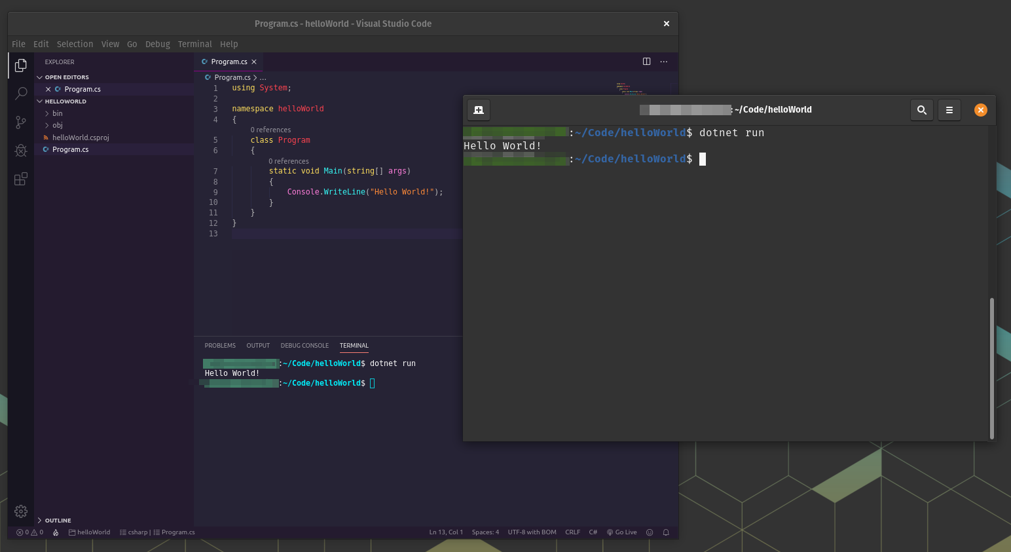Screen dimensions: 1011x552
Task: Switch to the Problems panel tab
Action: tap(220, 346)
